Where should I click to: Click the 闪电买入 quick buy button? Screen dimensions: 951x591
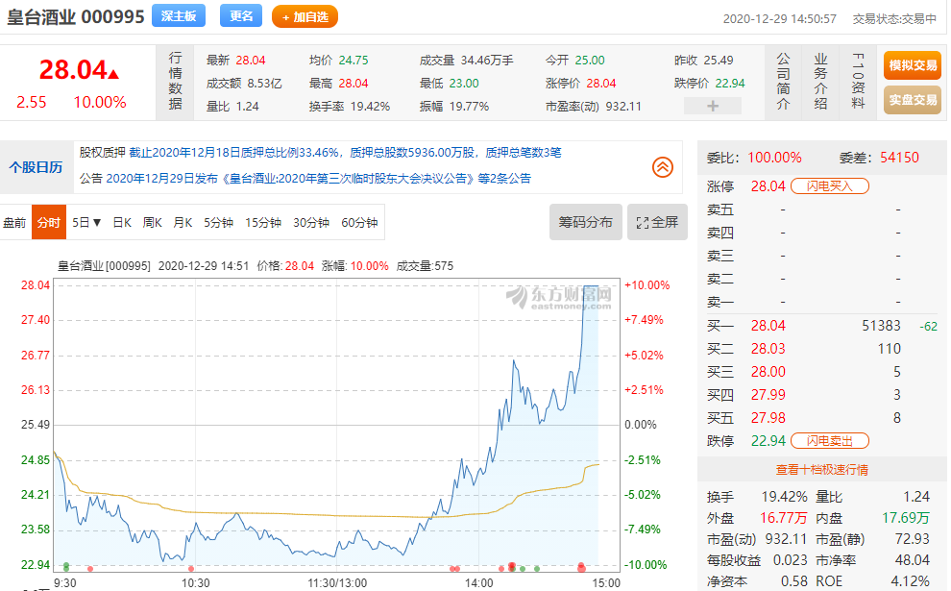[x=830, y=186]
